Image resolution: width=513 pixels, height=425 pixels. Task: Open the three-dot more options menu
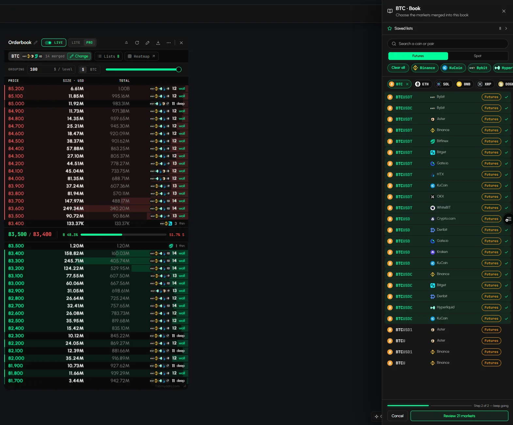click(x=168, y=43)
